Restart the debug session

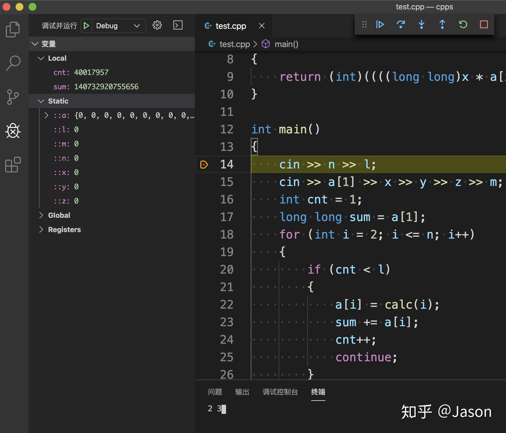pyautogui.click(x=463, y=24)
